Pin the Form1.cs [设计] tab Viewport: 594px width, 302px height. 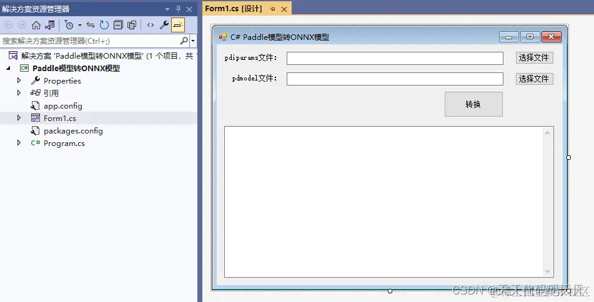272,9
